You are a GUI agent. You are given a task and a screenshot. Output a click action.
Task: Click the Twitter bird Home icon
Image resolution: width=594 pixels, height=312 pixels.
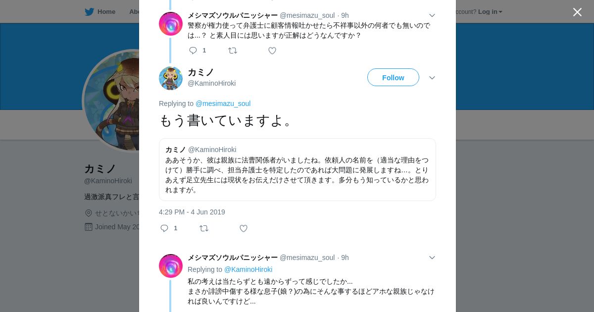[89, 12]
